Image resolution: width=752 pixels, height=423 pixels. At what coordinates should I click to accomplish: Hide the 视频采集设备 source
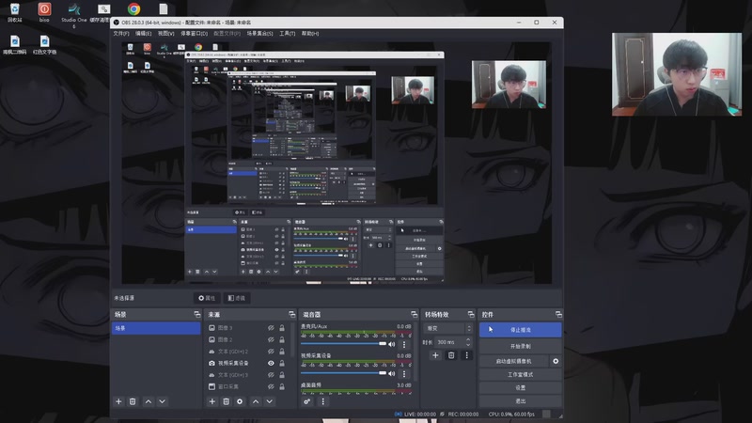(x=271, y=363)
